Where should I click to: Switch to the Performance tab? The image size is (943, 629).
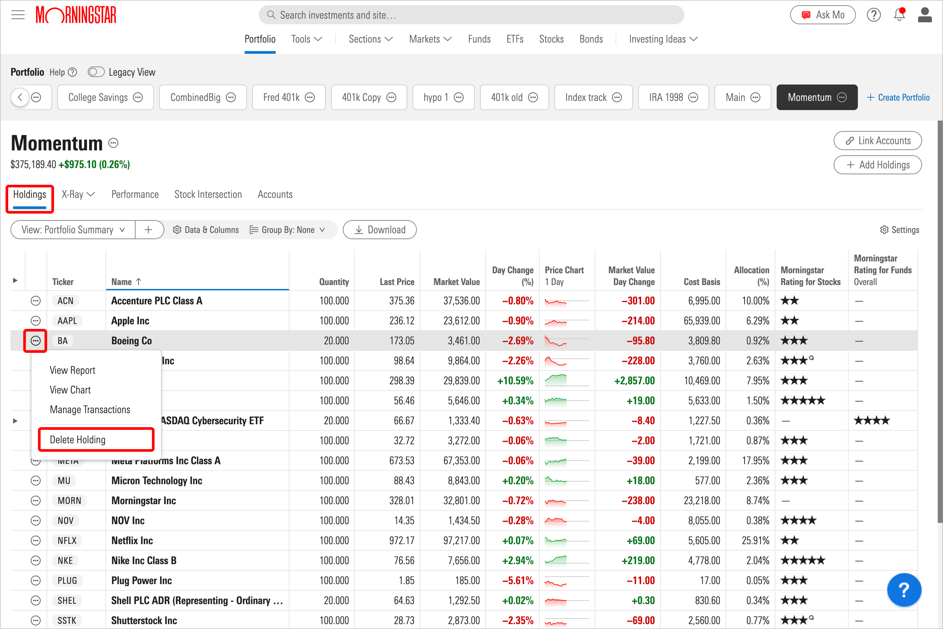(x=135, y=195)
